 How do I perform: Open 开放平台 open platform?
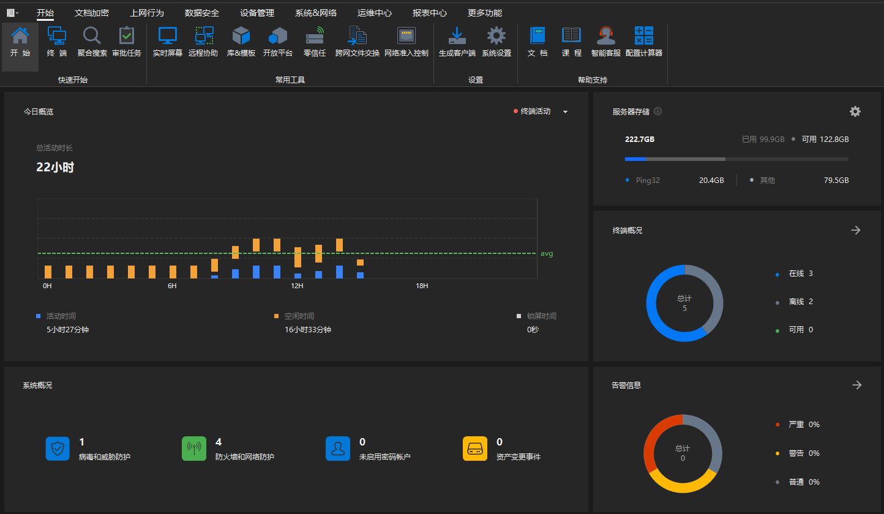[278, 35]
